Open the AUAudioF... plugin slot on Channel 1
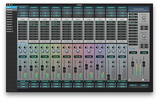 point(23,22)
